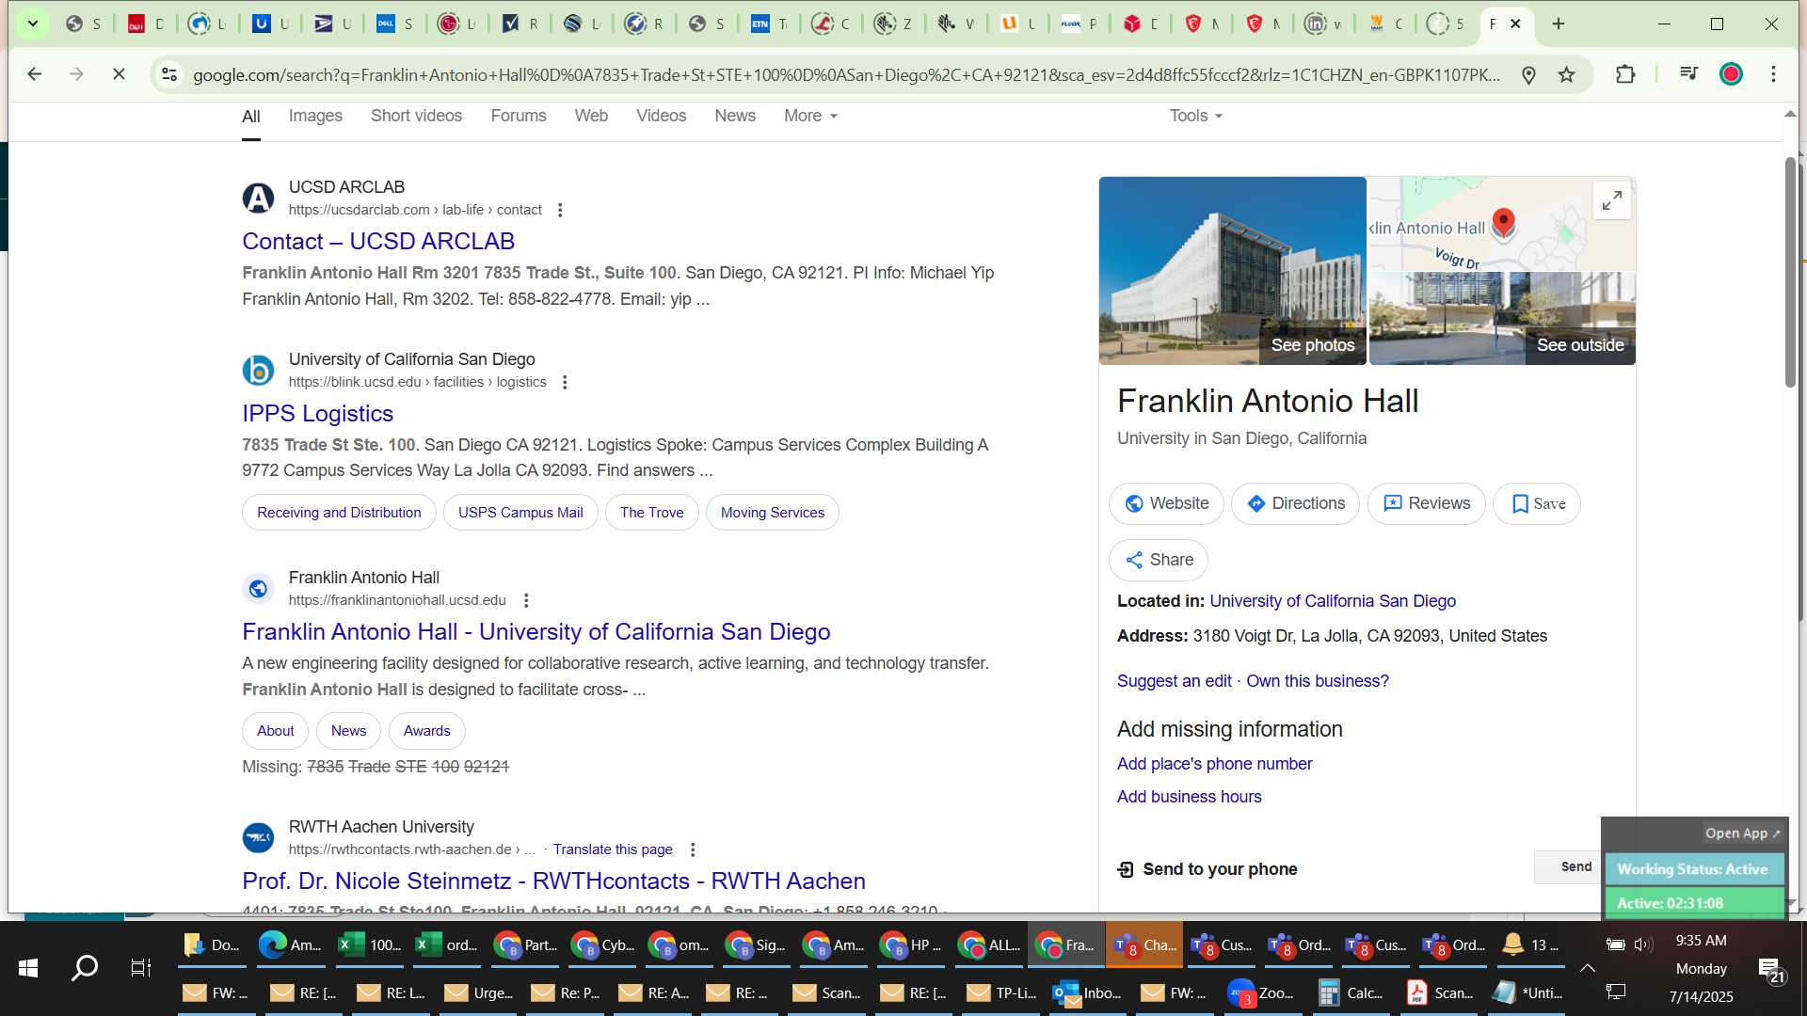
Task: Select Receiving and Distribution chip
Action: click(x=339, y=513)
